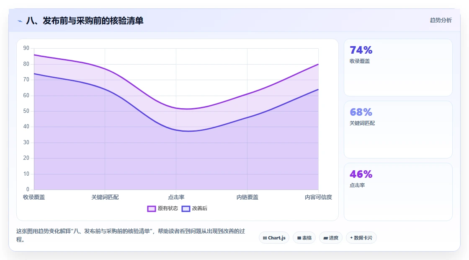Click the chart description paragraph below the chart
Viewport: 469px width, 260px height.
pyautogui.click(x=131, y=235)
